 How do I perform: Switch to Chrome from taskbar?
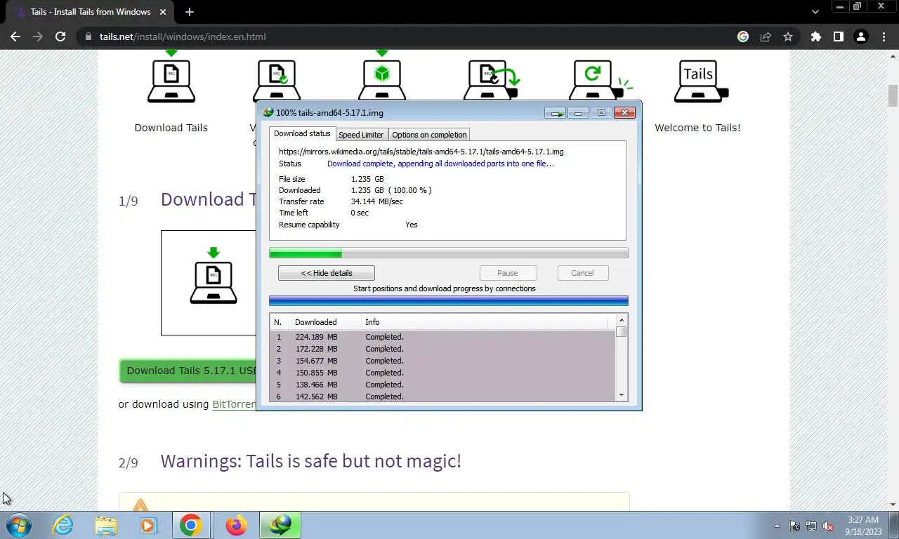tap(191, 525)
